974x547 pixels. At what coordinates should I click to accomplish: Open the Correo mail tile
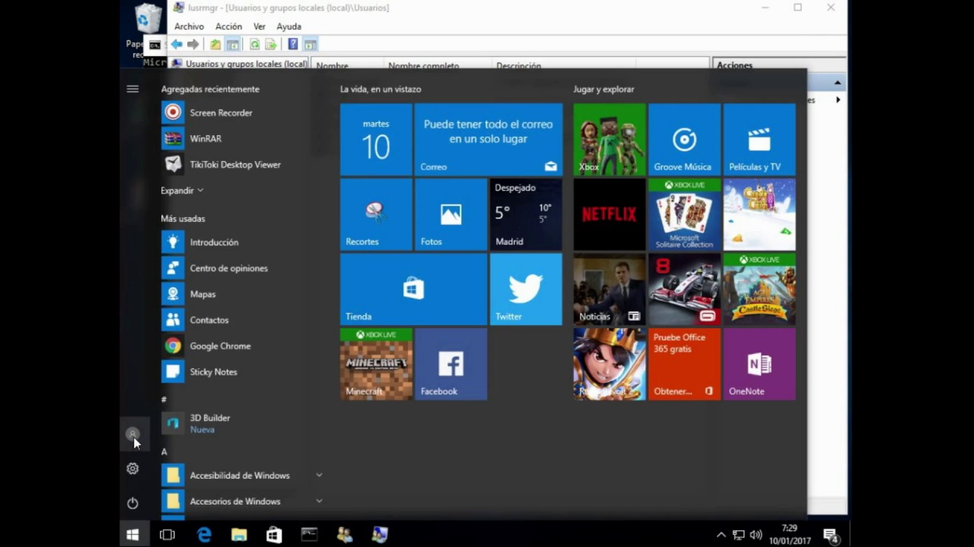[489, 140]
